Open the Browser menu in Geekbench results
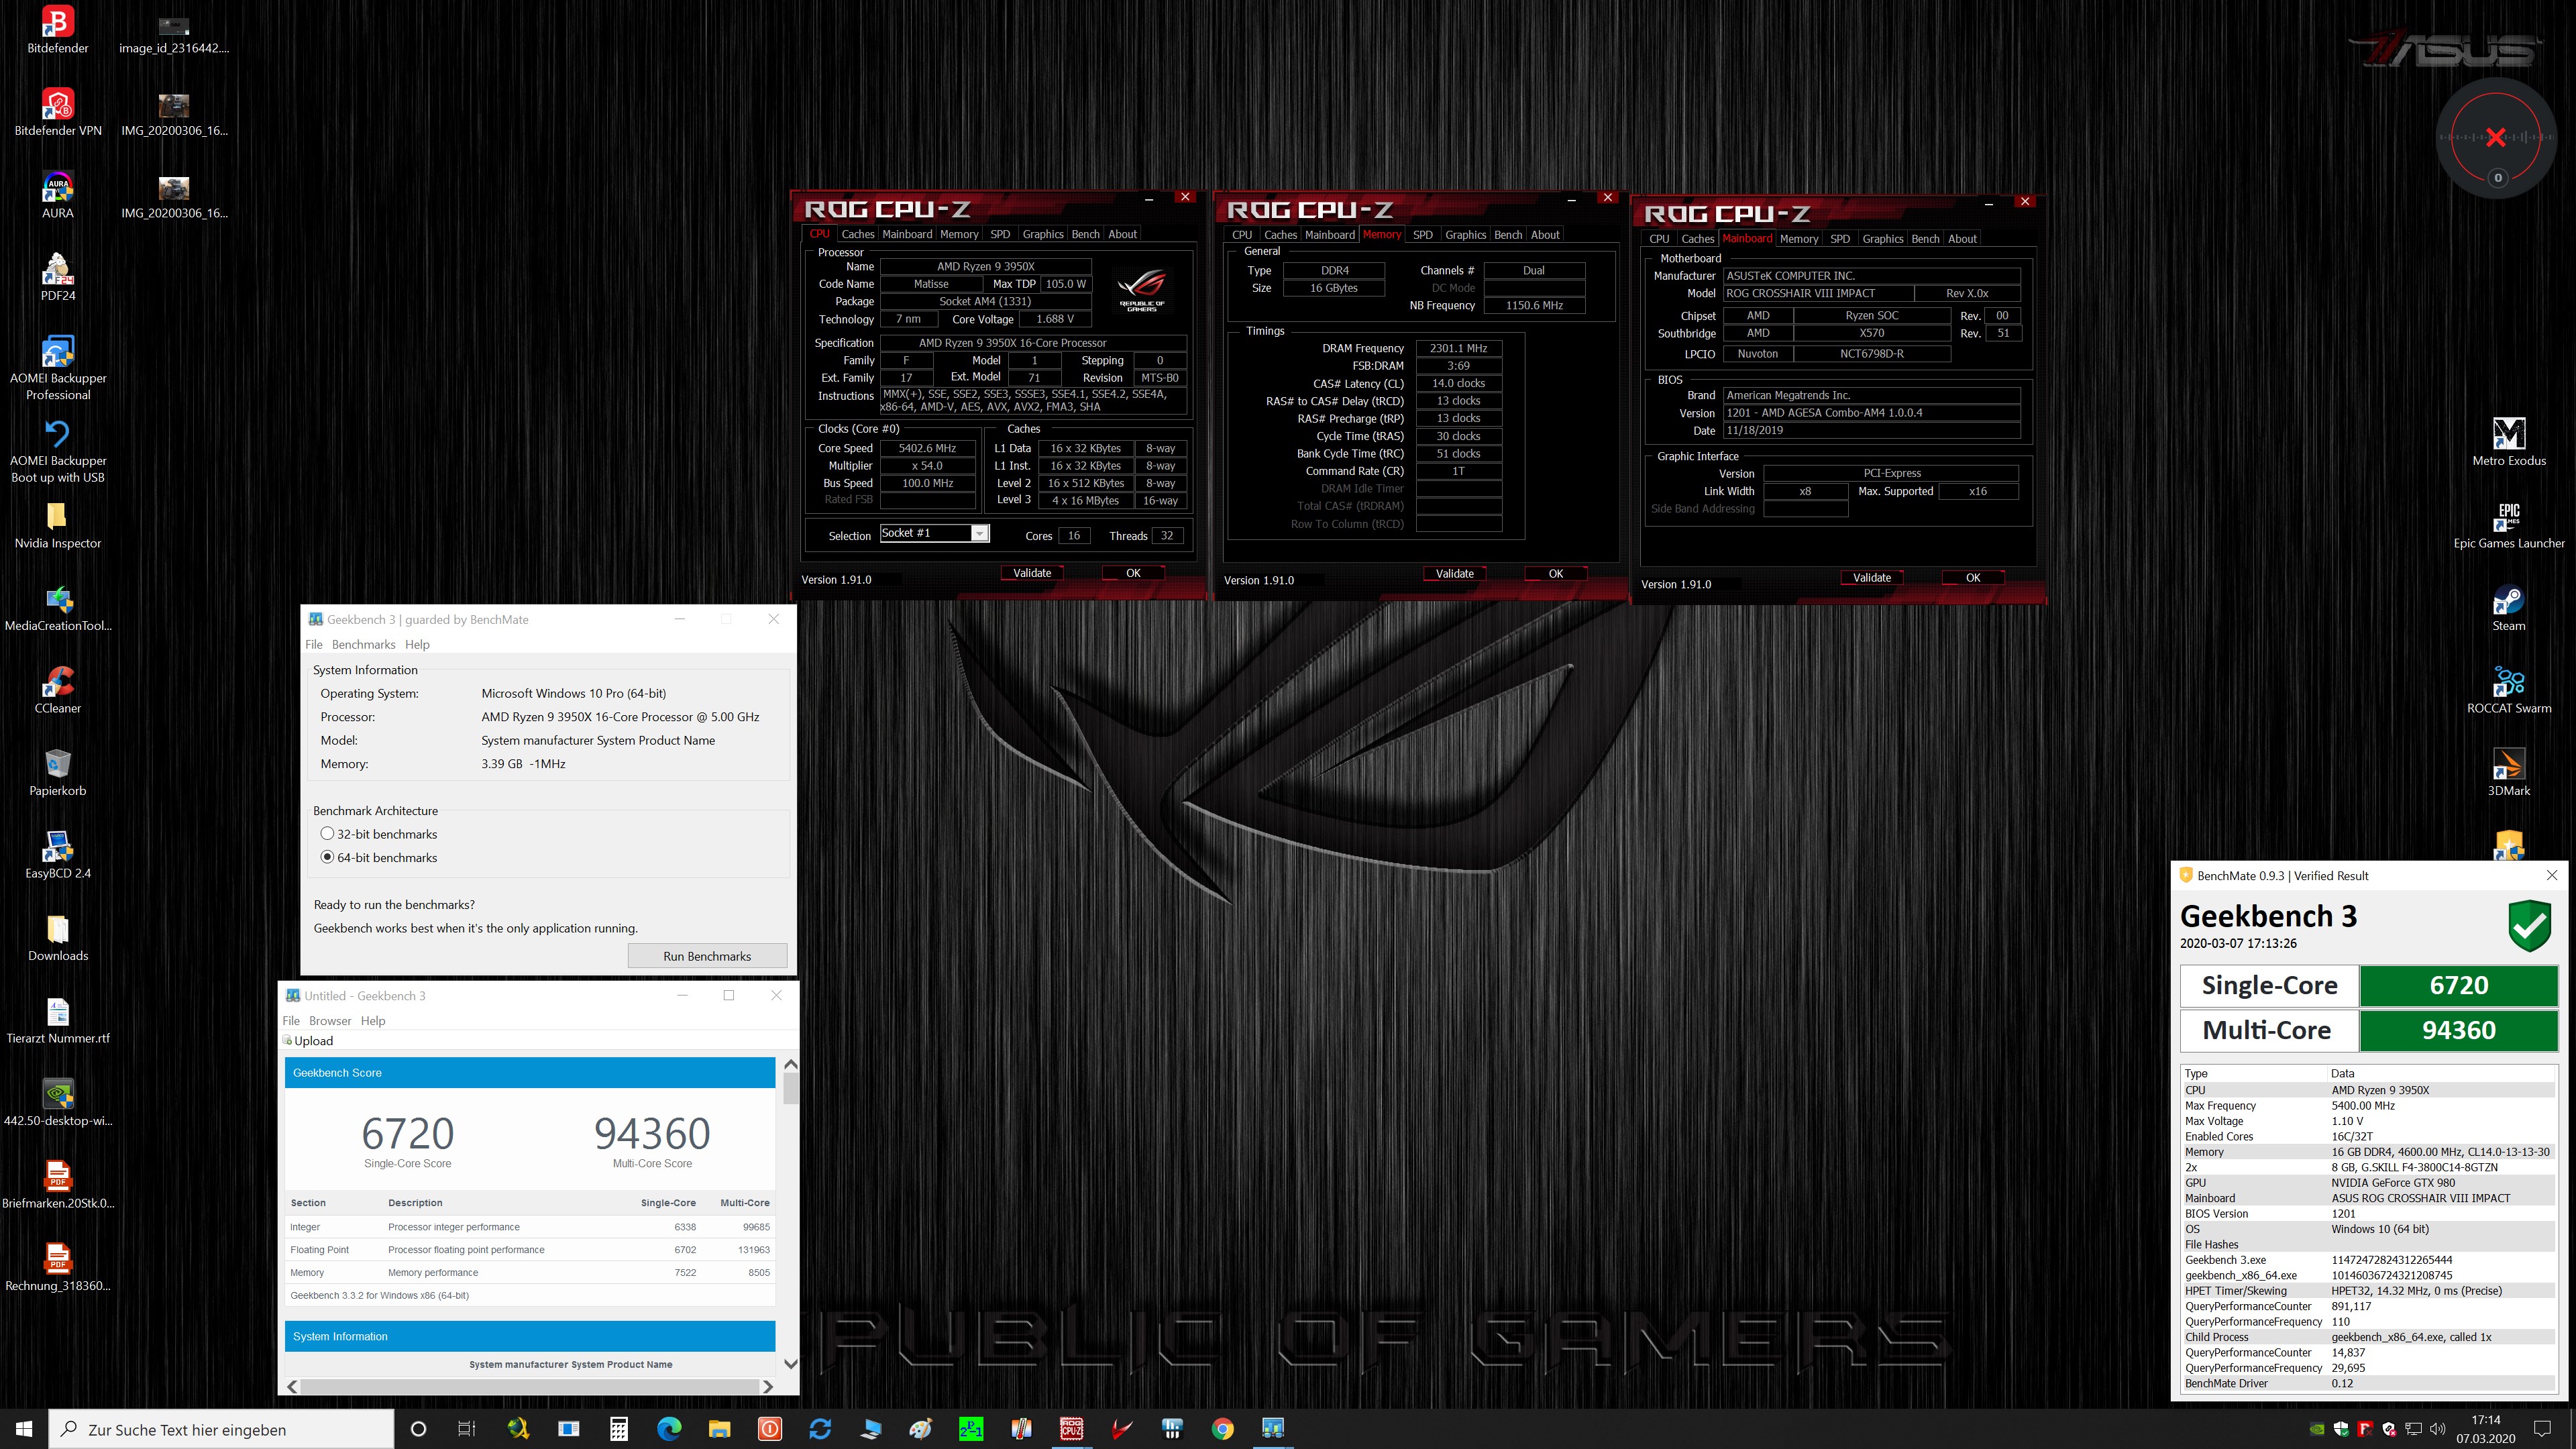 click(x=330, y=1021)
